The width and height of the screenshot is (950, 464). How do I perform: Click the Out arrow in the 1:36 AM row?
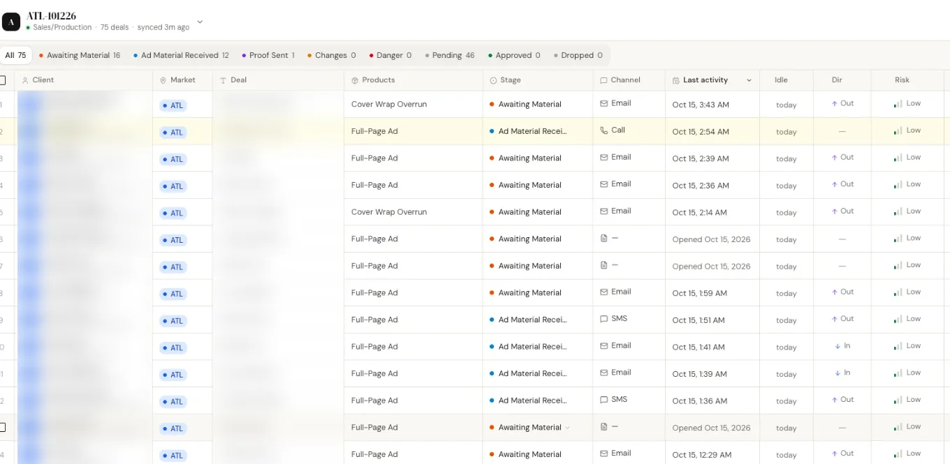pyautogui.click(x=834, y=400)
